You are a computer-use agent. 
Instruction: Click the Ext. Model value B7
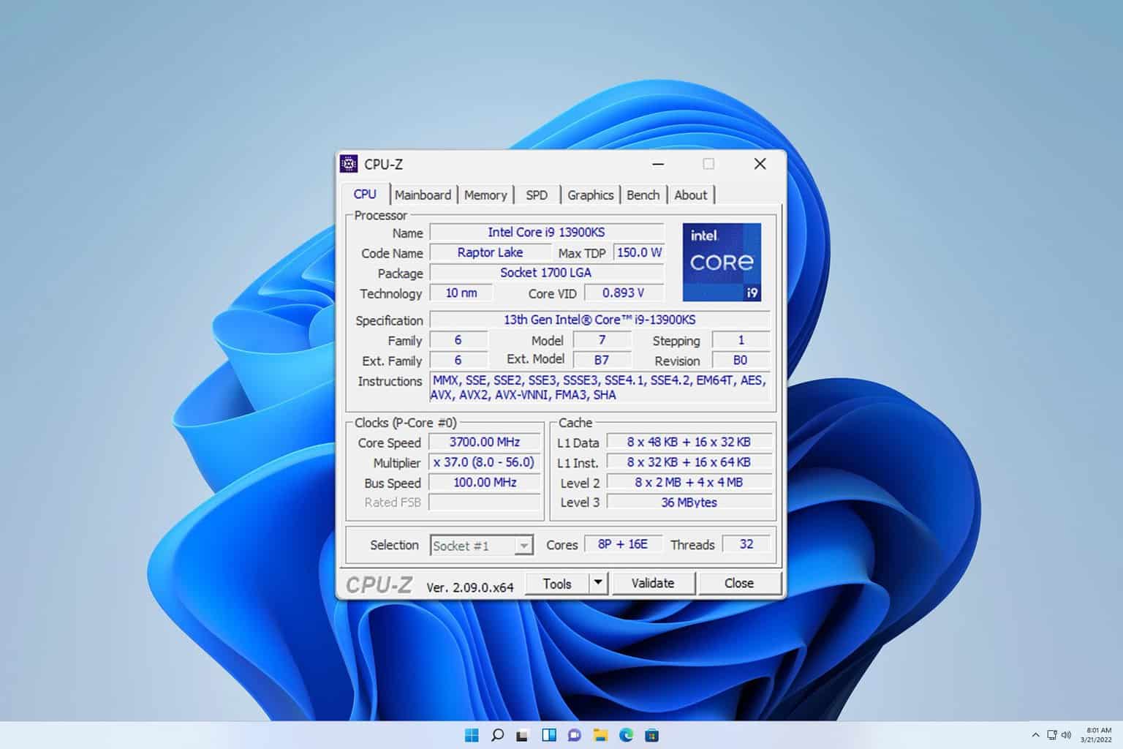coord(602,360)
